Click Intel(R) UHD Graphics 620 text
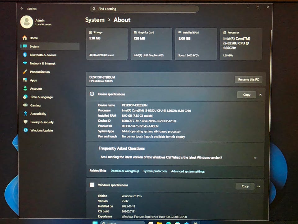298x224 pixels. click(148, 55)
